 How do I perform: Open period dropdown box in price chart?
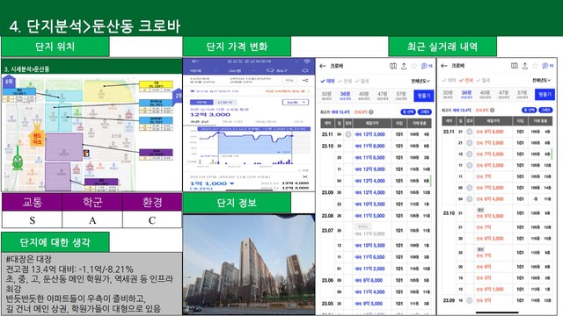[x=296, y=103]
